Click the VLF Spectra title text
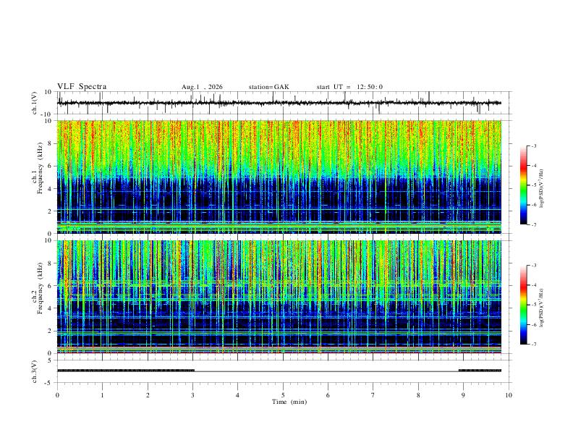573x443 pixels. point(82,87)
